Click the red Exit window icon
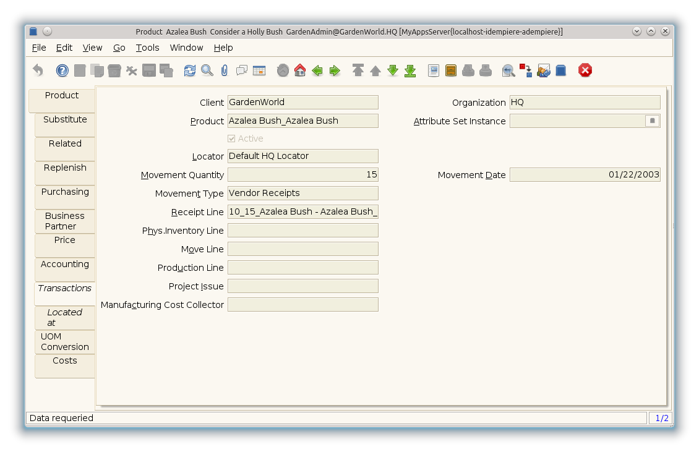This screenshot has width=699, height=452. pyautogui.click(x=585, y=70)
